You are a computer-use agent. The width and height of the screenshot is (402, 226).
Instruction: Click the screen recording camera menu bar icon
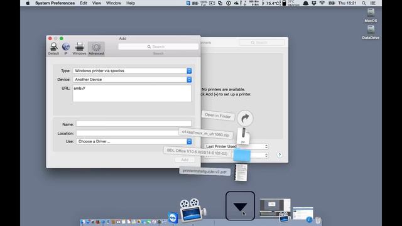pyautogui.click(x=212, y=3)
